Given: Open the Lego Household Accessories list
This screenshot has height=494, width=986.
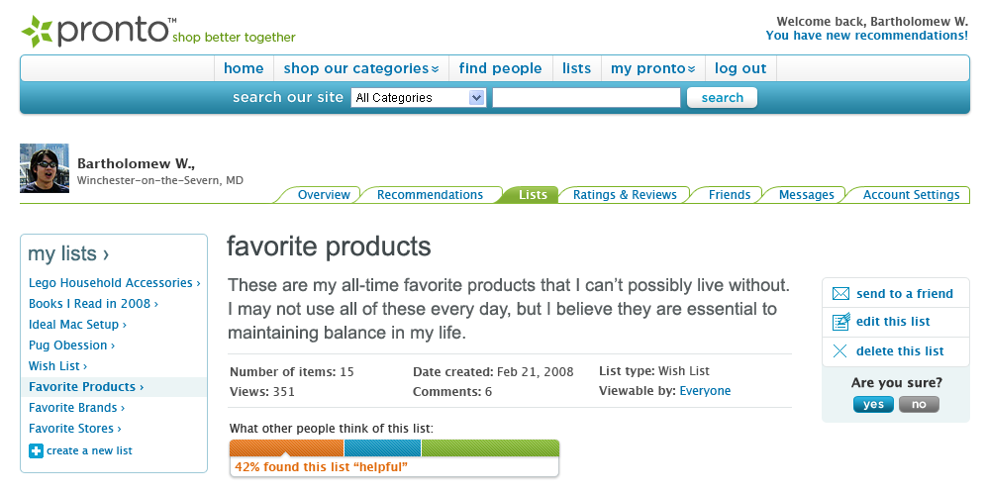Looking at the screenshot, I should pyautogui.click(x=115, y=283).
